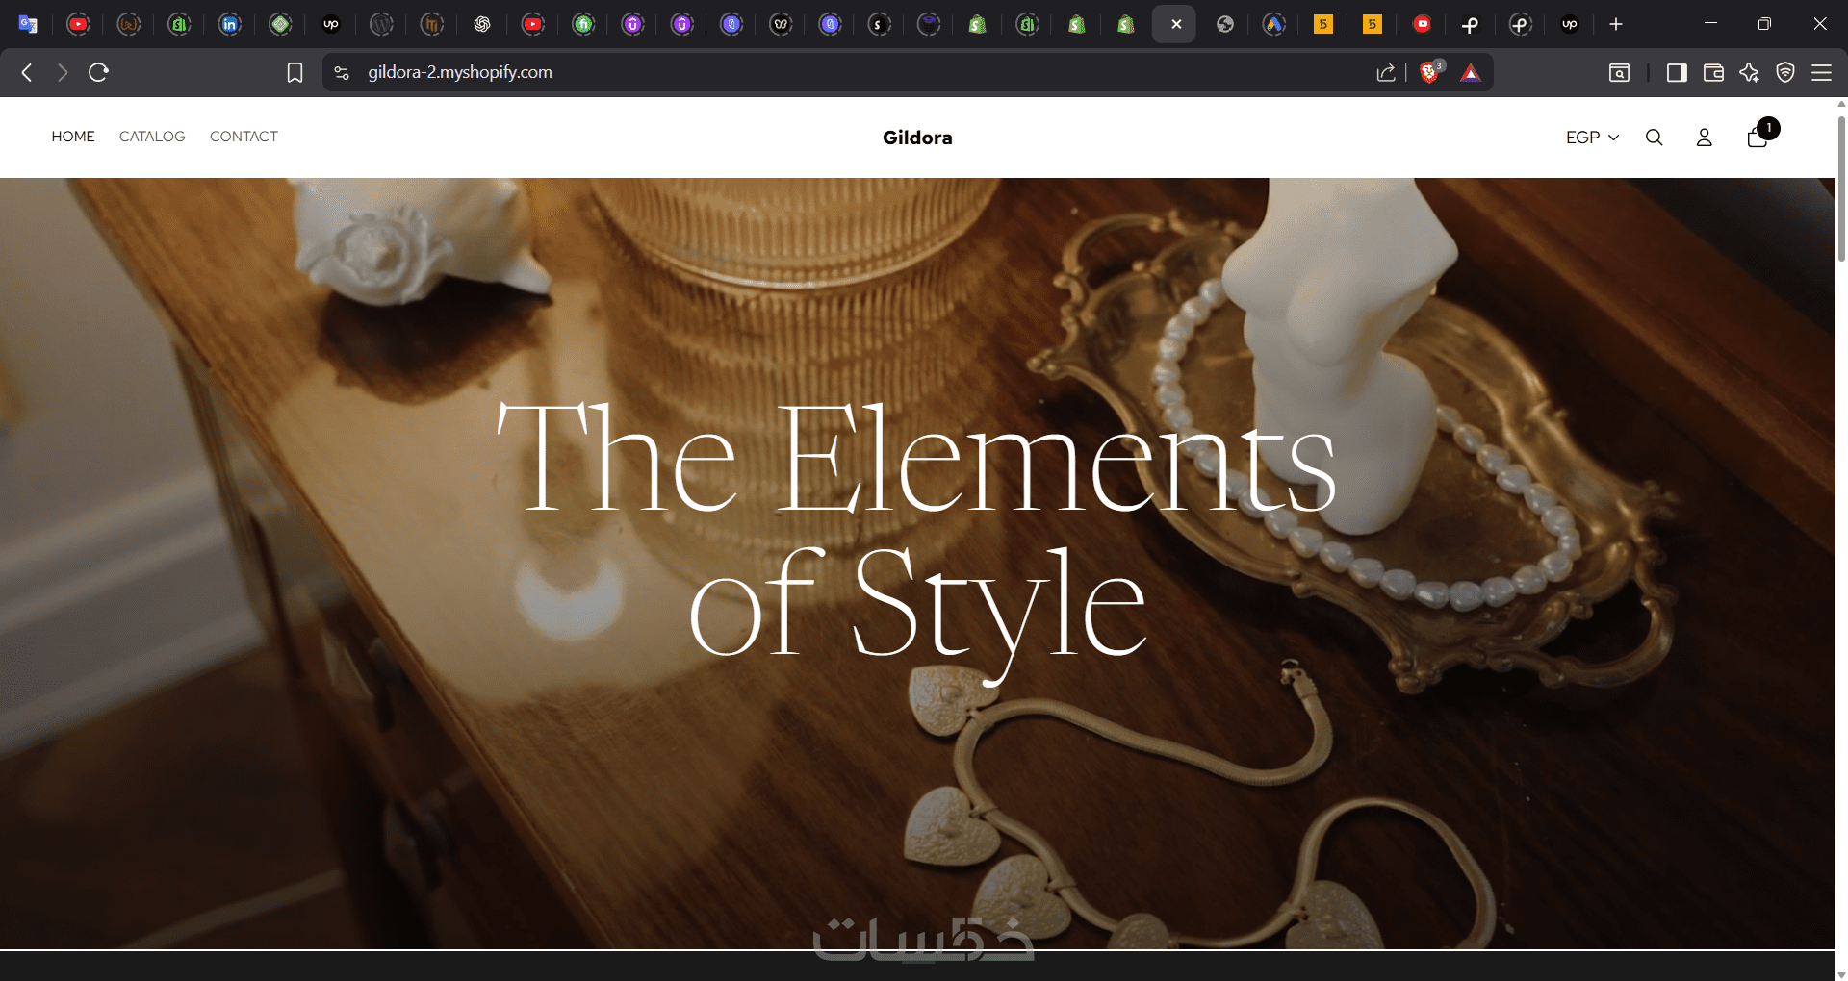Image resolution: width=1848 pixels, height=981 pixels.
Task: Close the active tab
Action: click(x=1176, y=24)
